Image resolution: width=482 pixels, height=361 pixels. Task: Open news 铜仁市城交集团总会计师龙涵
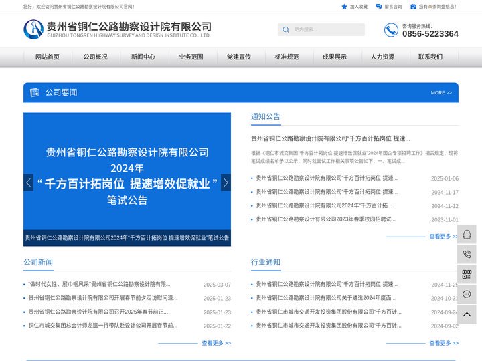[103, 326]
